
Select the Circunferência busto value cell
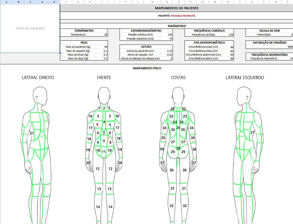(228, 47)
